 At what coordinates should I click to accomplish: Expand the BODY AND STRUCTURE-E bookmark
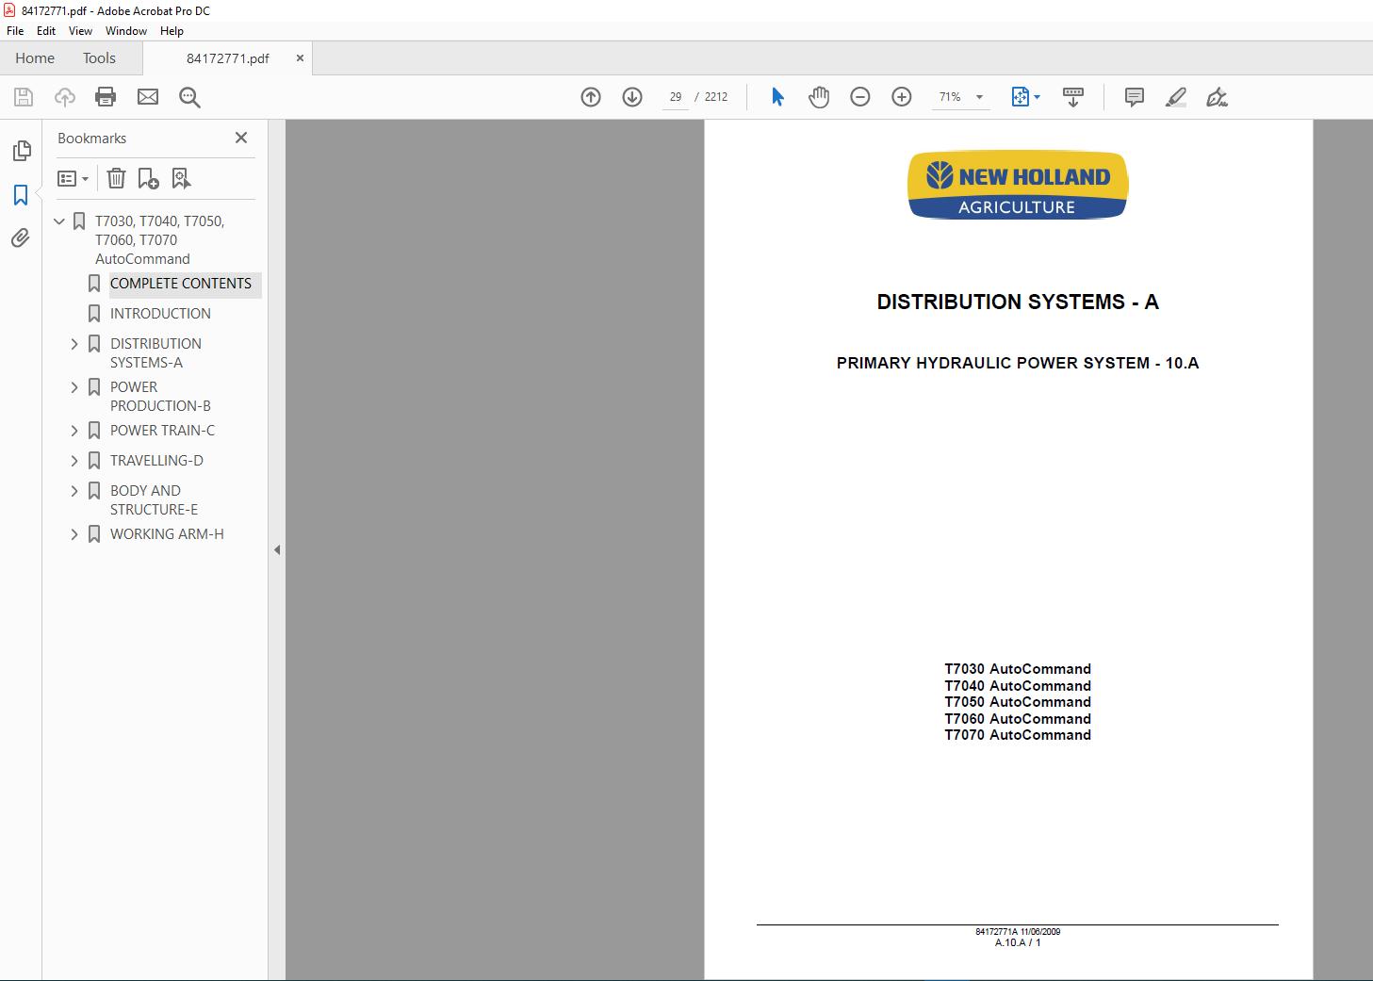coord(74,491)
